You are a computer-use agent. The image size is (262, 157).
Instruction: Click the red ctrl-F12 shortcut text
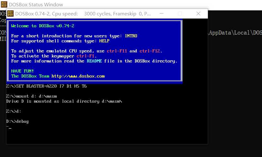[x=150, y=51]
